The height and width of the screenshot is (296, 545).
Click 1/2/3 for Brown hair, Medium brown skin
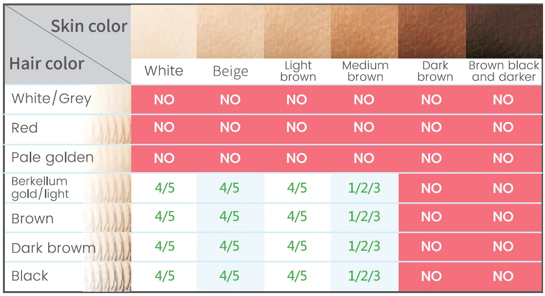point(364,217)
